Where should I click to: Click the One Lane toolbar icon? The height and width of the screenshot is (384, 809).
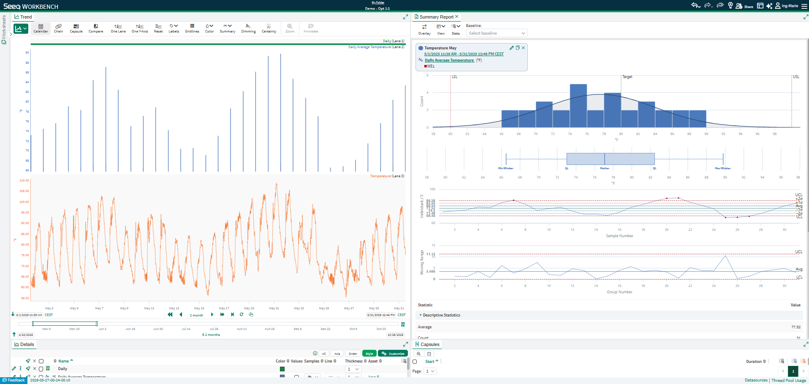click(118, 28)
